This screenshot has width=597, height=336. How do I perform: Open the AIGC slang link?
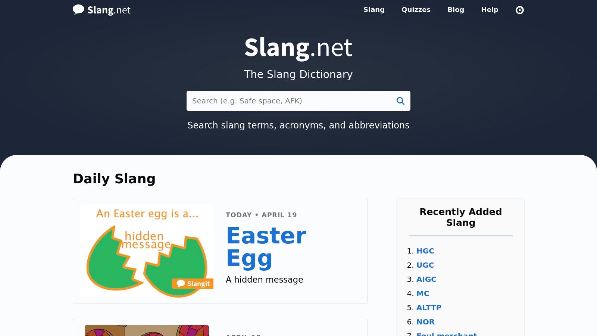pyautogui.click(x=426, y=279)
